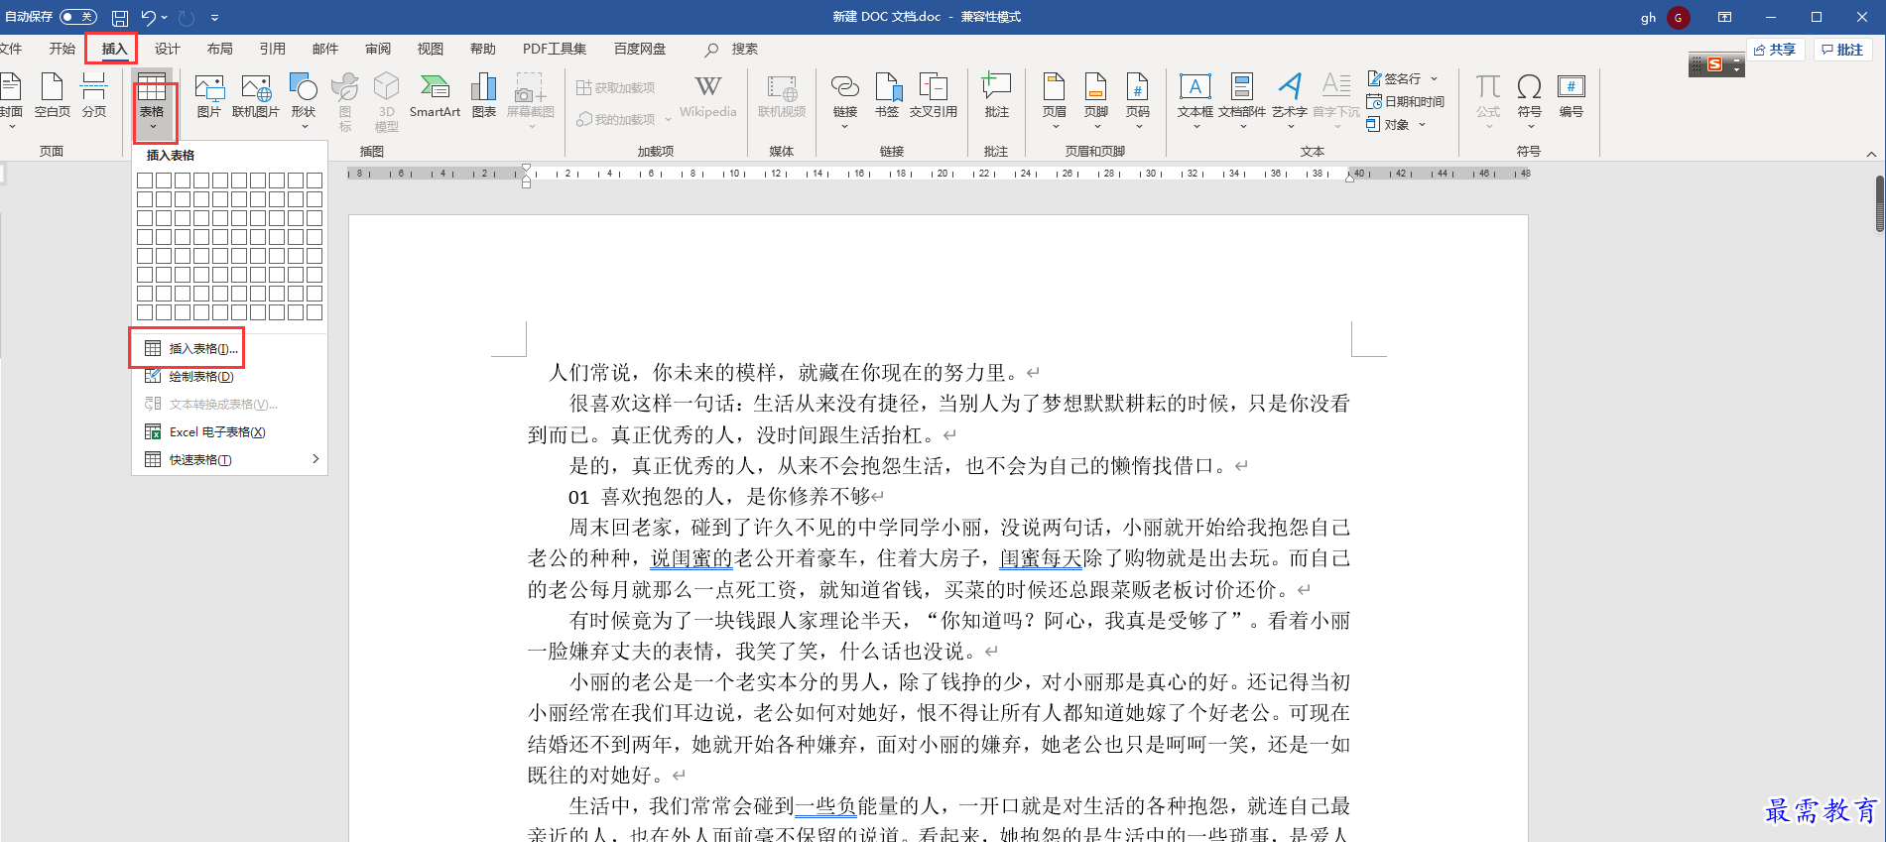This screenshot has height=842, width=1886.
Task: Open ribbon display options icon
Action: 1725,17
